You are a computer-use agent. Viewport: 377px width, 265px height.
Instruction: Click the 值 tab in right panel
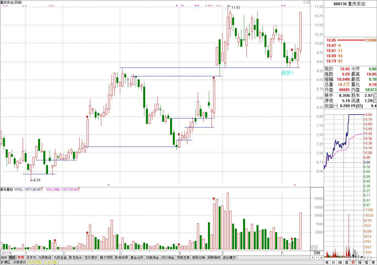pos(367,263)
